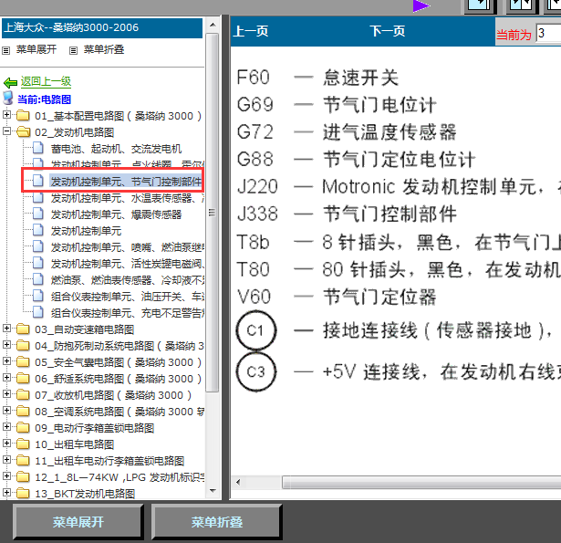The width and height of the screenshot is (561, 543).
Task: Click the content horizontal scrollbar thumb
Action: click(x=421, y=482)
